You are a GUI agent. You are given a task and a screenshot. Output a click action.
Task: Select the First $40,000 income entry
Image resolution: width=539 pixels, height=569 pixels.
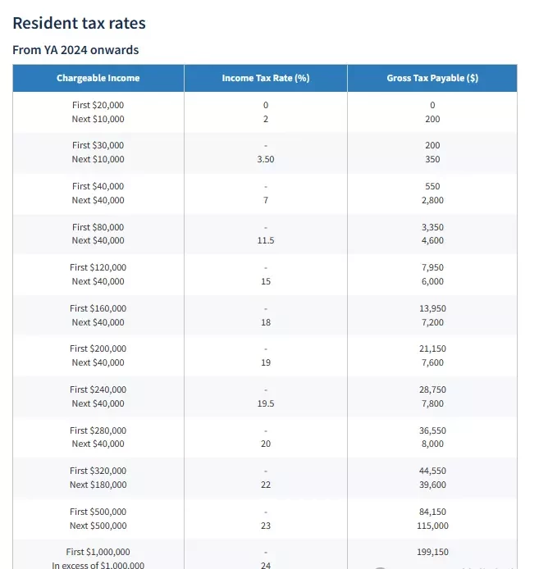coord(98,186)
